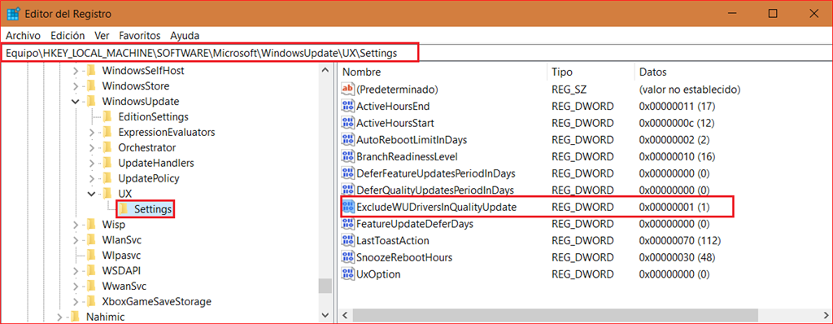Select the Orchestrator folder icon

pyautogui.click(x=107, y=147)
